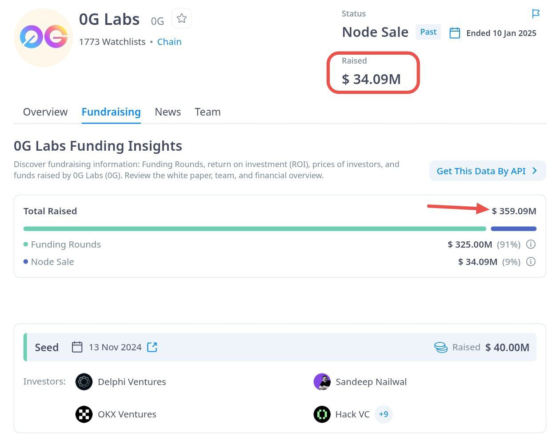Open Delphi Ventures investor name
Screen dimensions: 560x441
coord(132,382)
